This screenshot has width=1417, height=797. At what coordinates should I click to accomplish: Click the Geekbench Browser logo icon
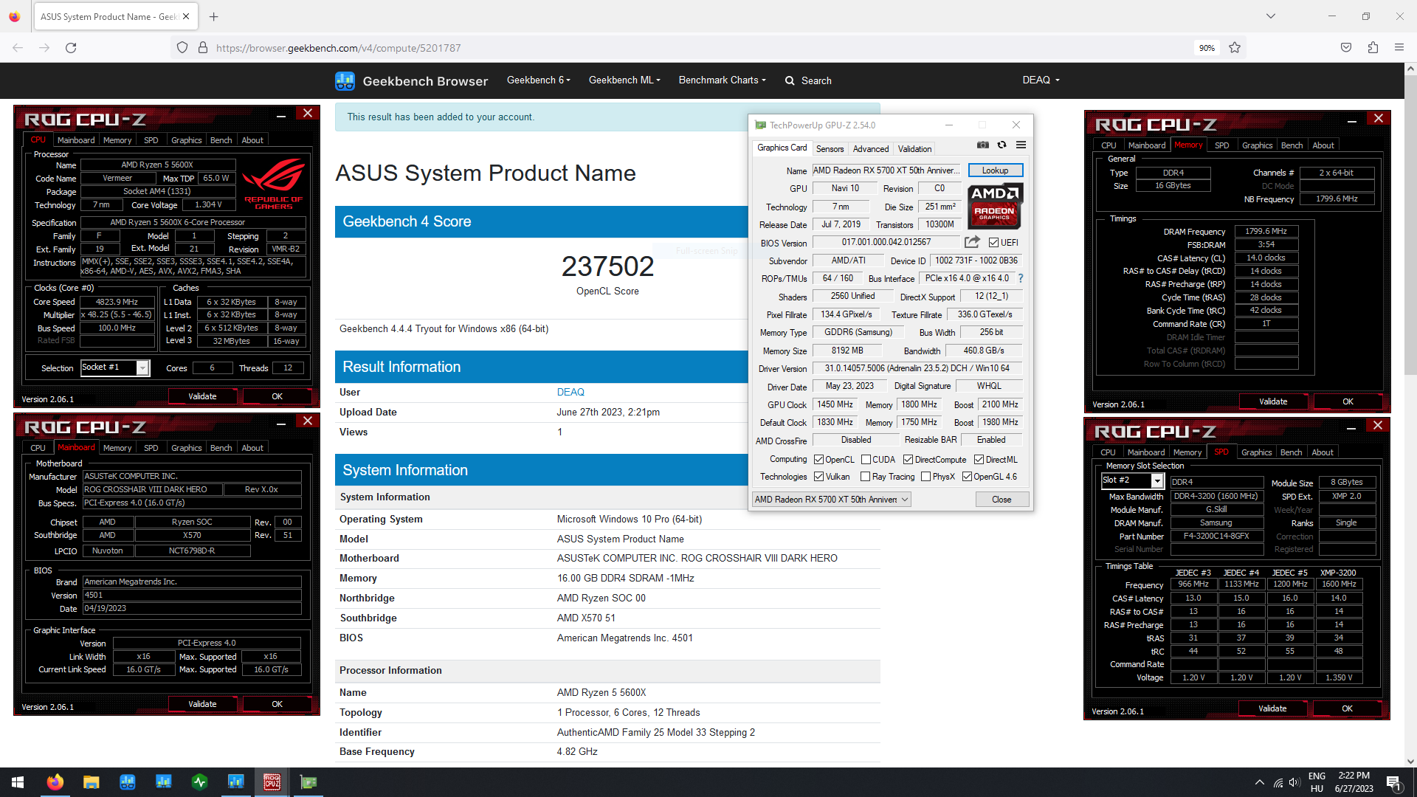point(345,81)
